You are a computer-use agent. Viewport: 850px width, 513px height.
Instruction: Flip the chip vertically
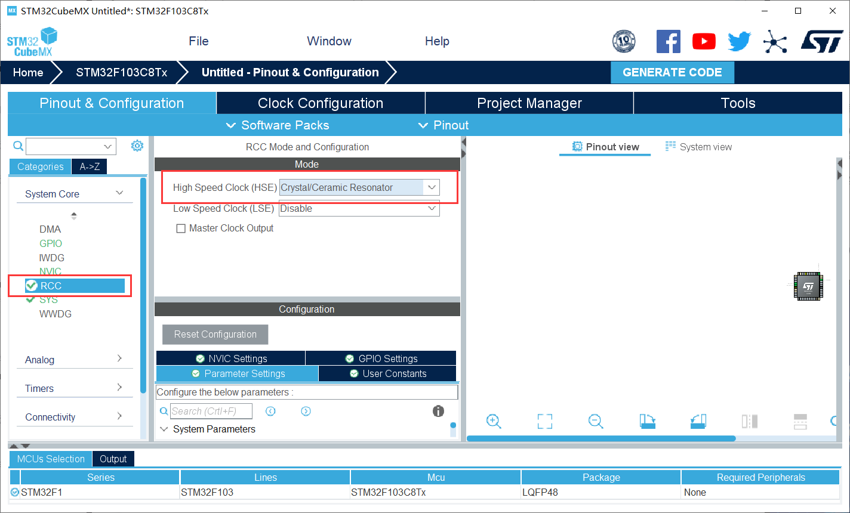(800, 421)
